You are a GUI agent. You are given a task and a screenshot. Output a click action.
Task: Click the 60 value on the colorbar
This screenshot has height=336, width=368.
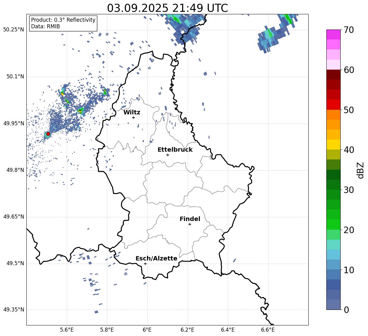(349, 70)
